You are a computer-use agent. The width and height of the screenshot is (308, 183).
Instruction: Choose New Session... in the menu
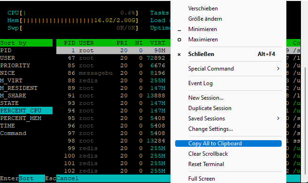pos(228,98)
